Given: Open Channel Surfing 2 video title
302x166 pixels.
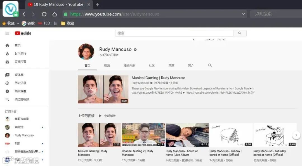Looking at the screenshot, I should 137,153.
